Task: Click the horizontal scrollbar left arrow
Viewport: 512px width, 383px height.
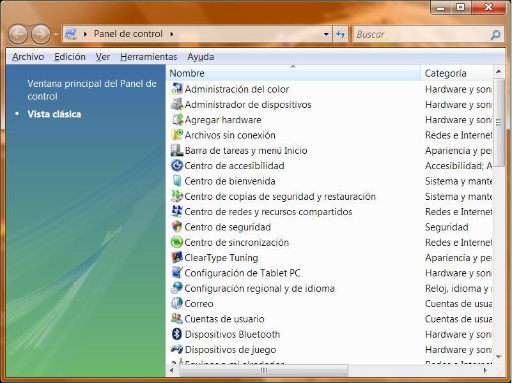Action: 172,370
